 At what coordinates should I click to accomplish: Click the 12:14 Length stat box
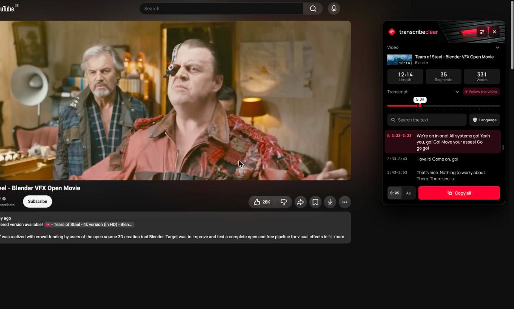point(405,76)
